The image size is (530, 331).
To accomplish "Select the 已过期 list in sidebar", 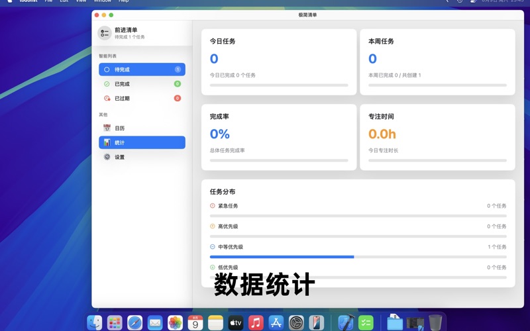I will click(x=142, y=98).
